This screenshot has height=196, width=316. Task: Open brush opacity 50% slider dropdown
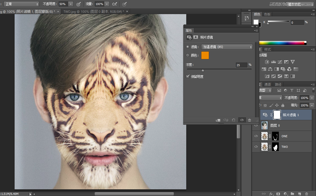point(71,4)
